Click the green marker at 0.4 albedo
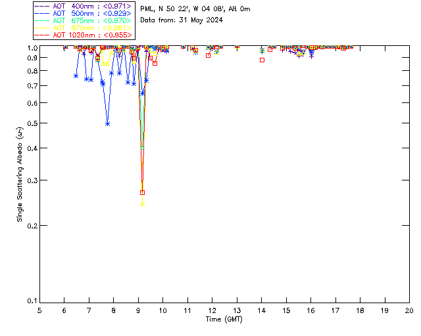Screen dimensions: 421x336 point(143,148)
